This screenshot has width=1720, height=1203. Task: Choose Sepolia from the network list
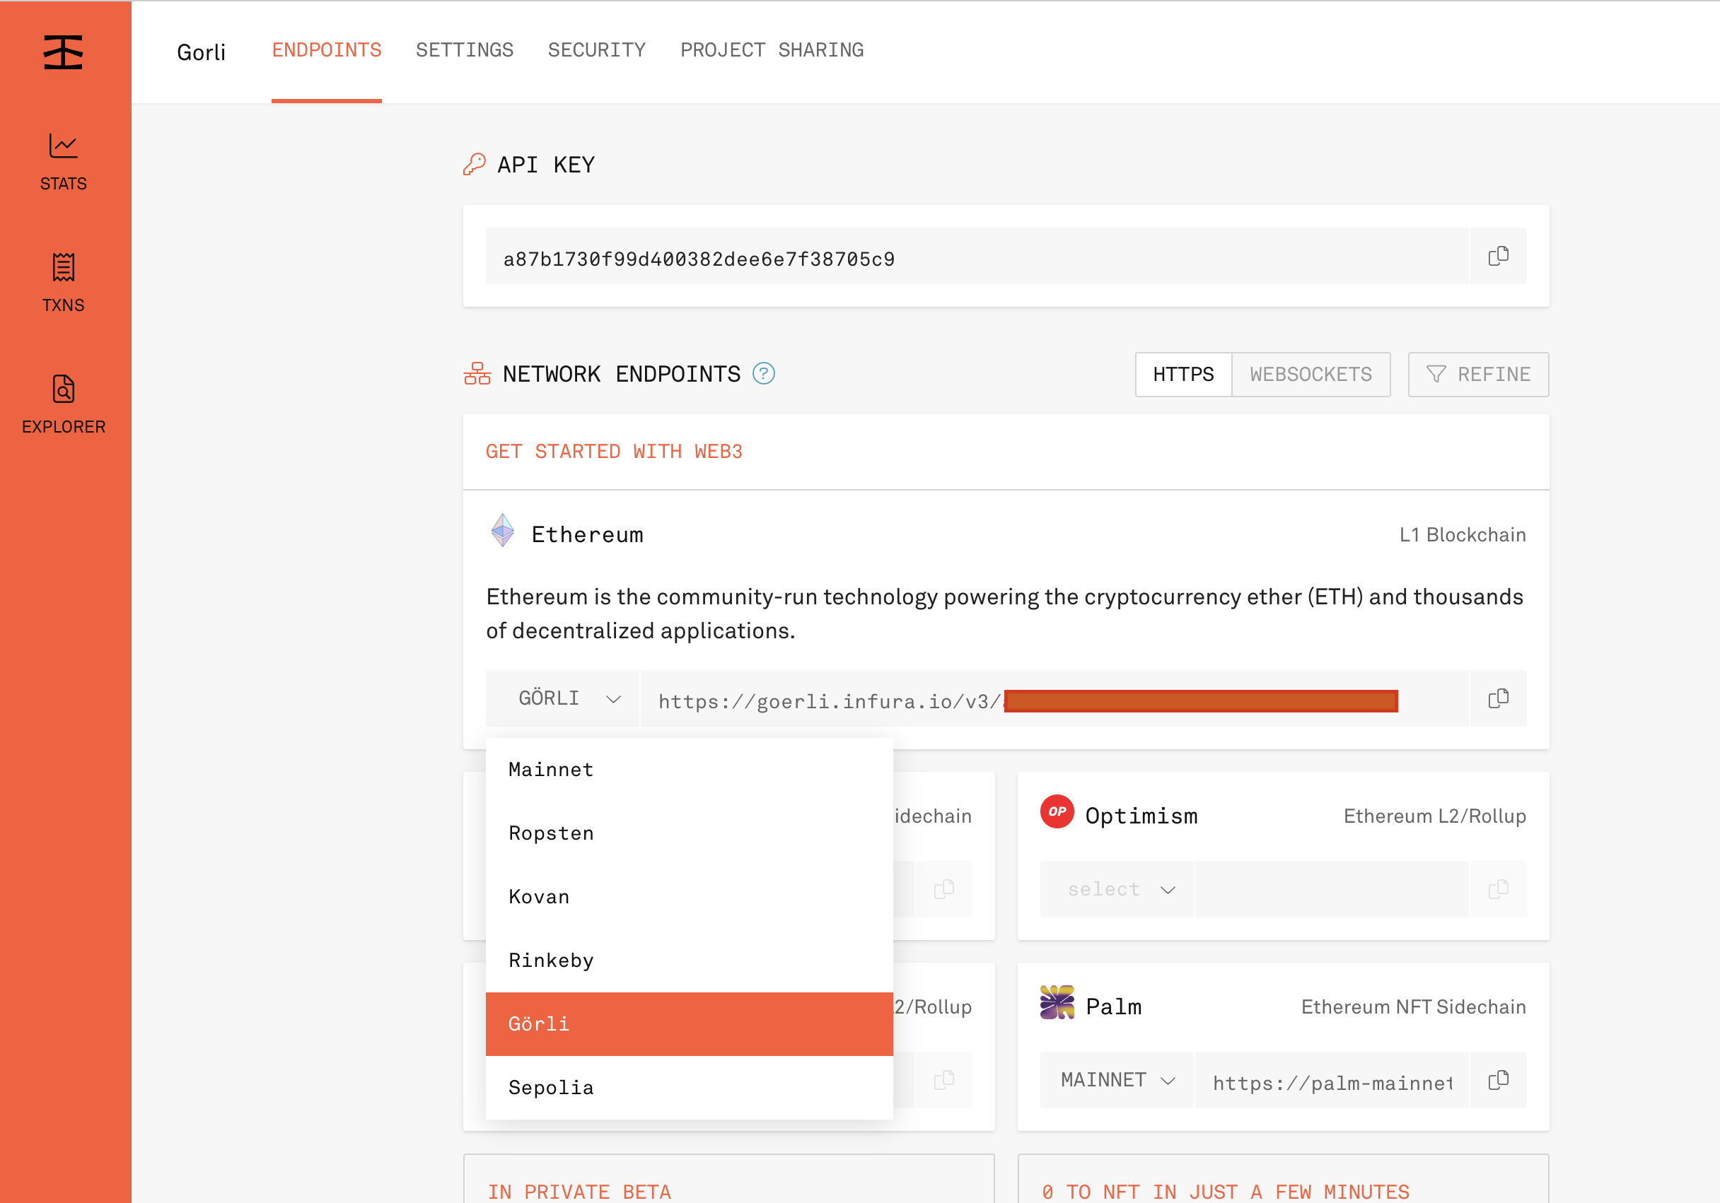click(551, 1088)
